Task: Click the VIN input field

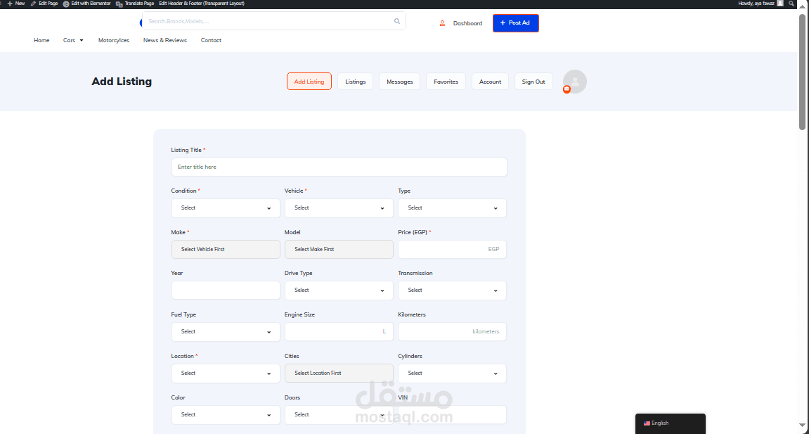Action: point(452,415)
